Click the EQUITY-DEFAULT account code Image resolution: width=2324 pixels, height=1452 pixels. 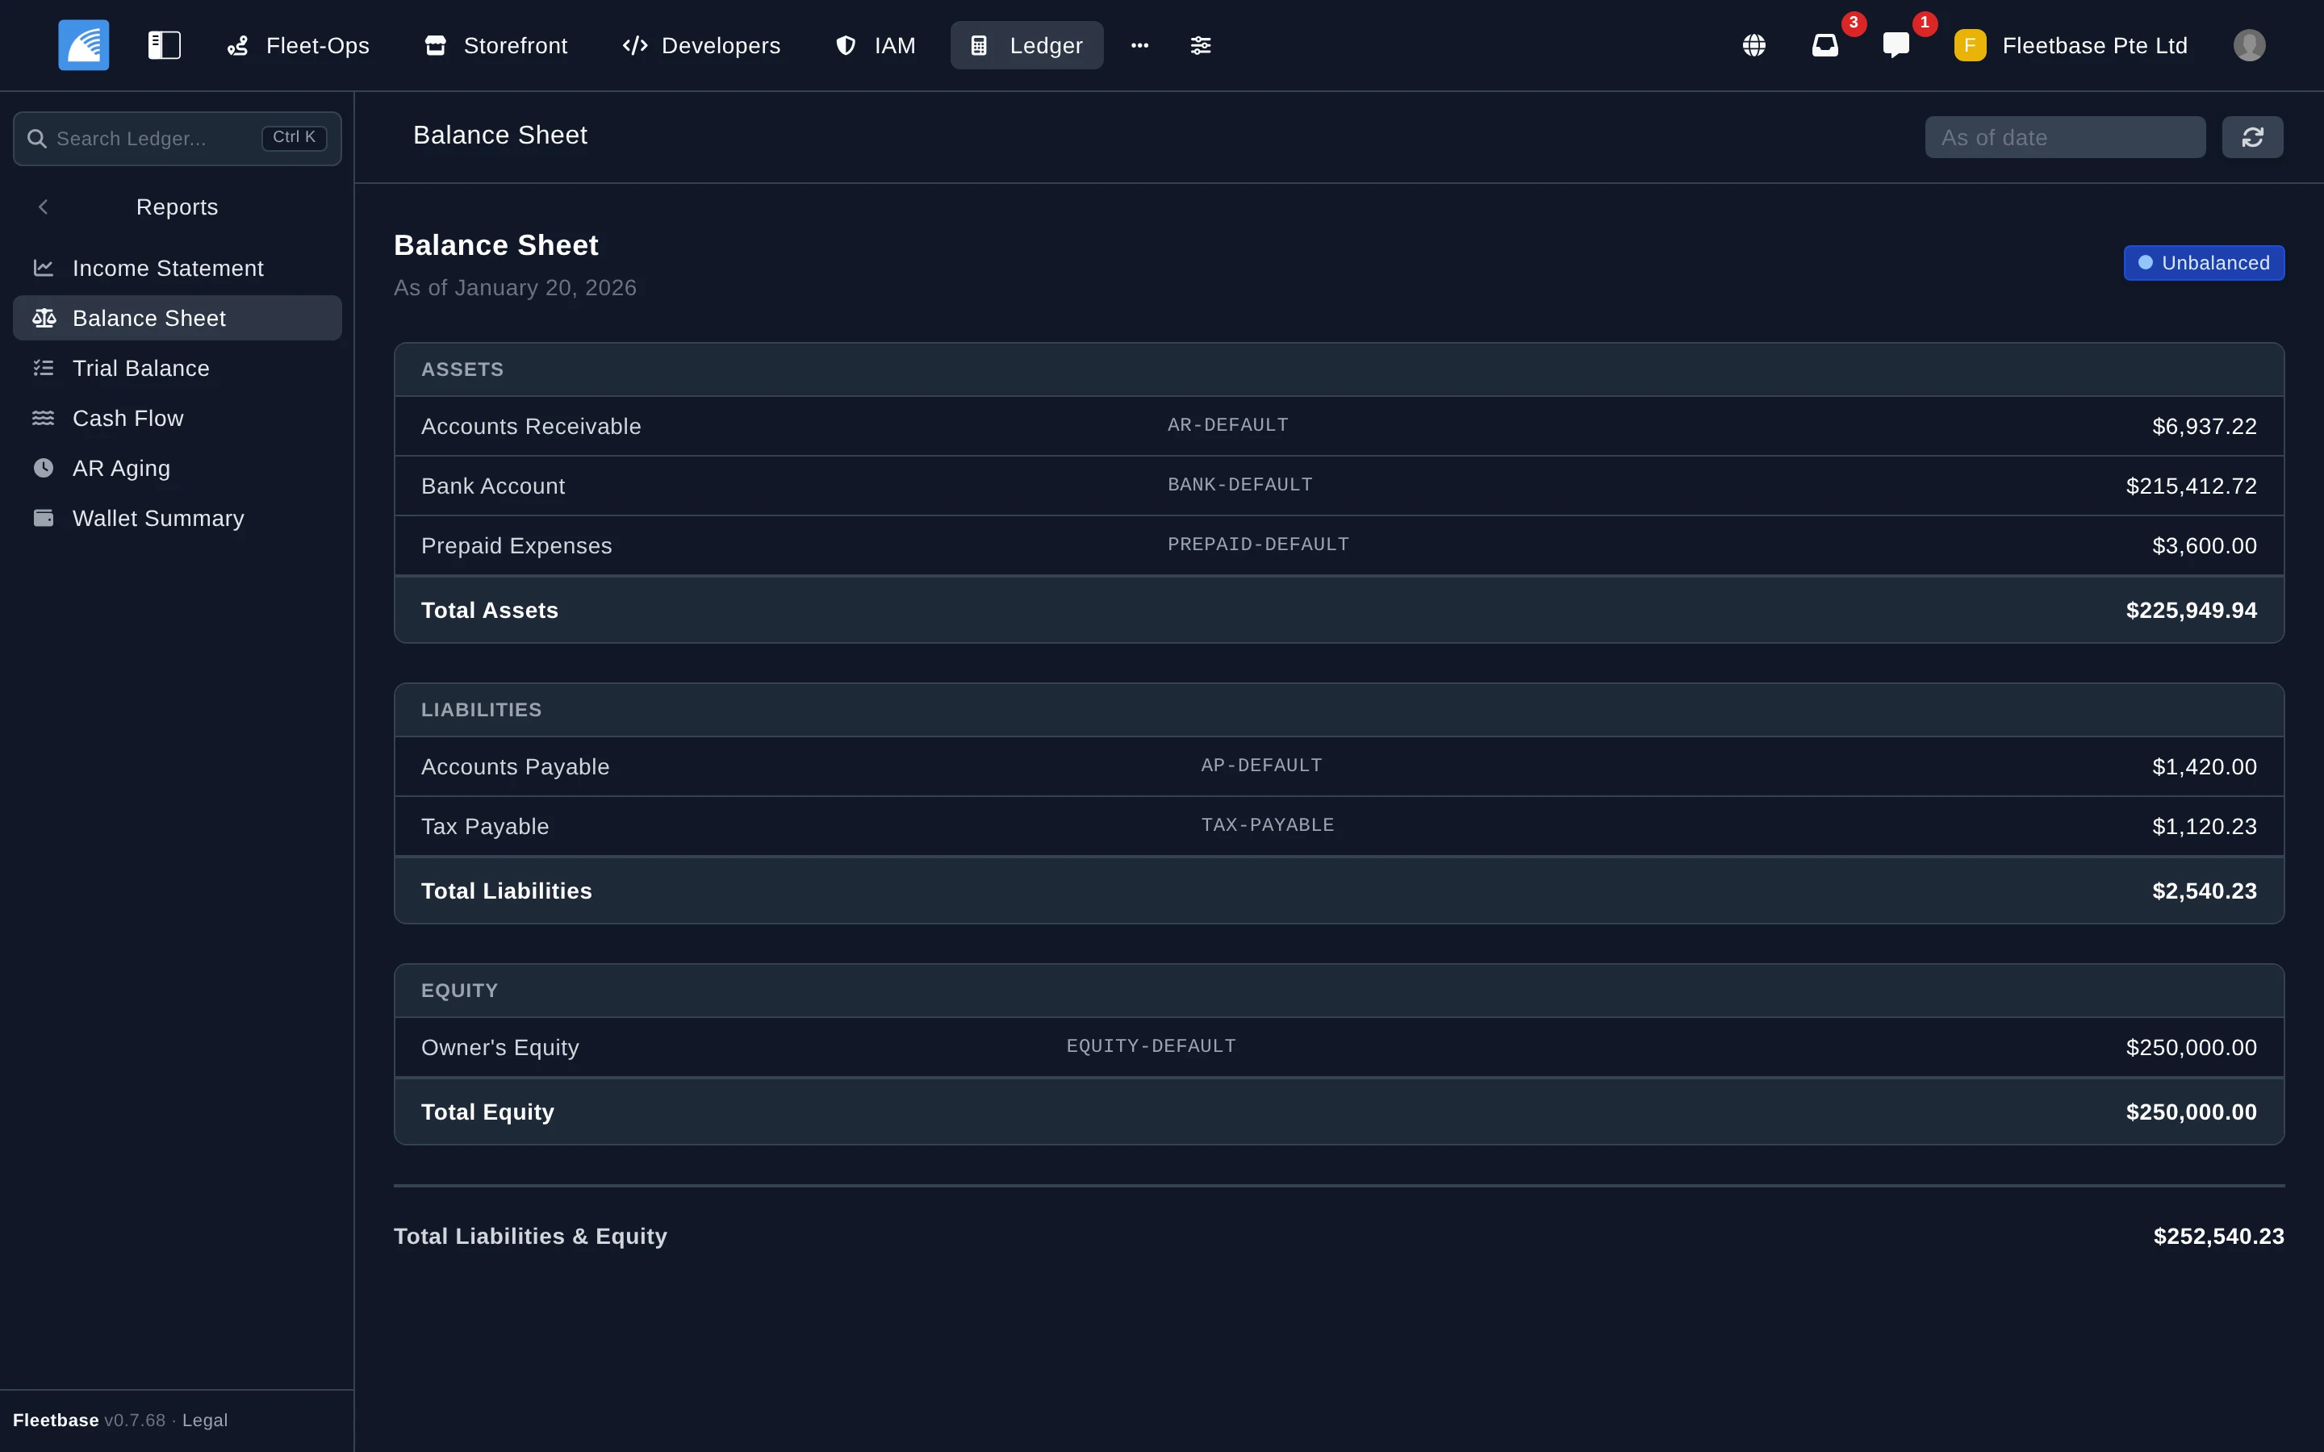[x=1152, y=1045]
